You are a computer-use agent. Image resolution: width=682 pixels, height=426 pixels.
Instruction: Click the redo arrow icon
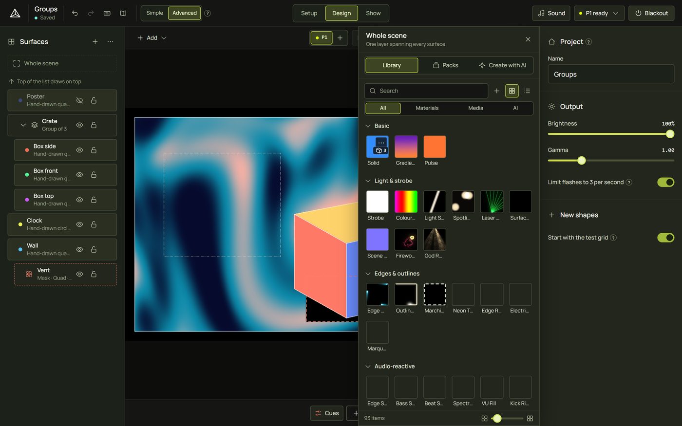point(91,13)
